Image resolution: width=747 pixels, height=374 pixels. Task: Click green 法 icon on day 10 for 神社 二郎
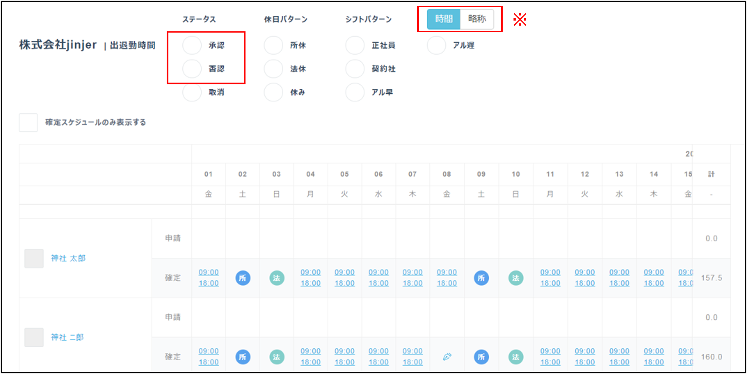pos(516,357)
